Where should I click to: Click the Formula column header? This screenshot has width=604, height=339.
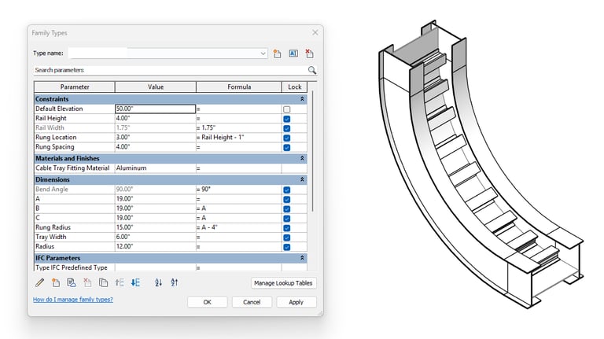(239, 87)
